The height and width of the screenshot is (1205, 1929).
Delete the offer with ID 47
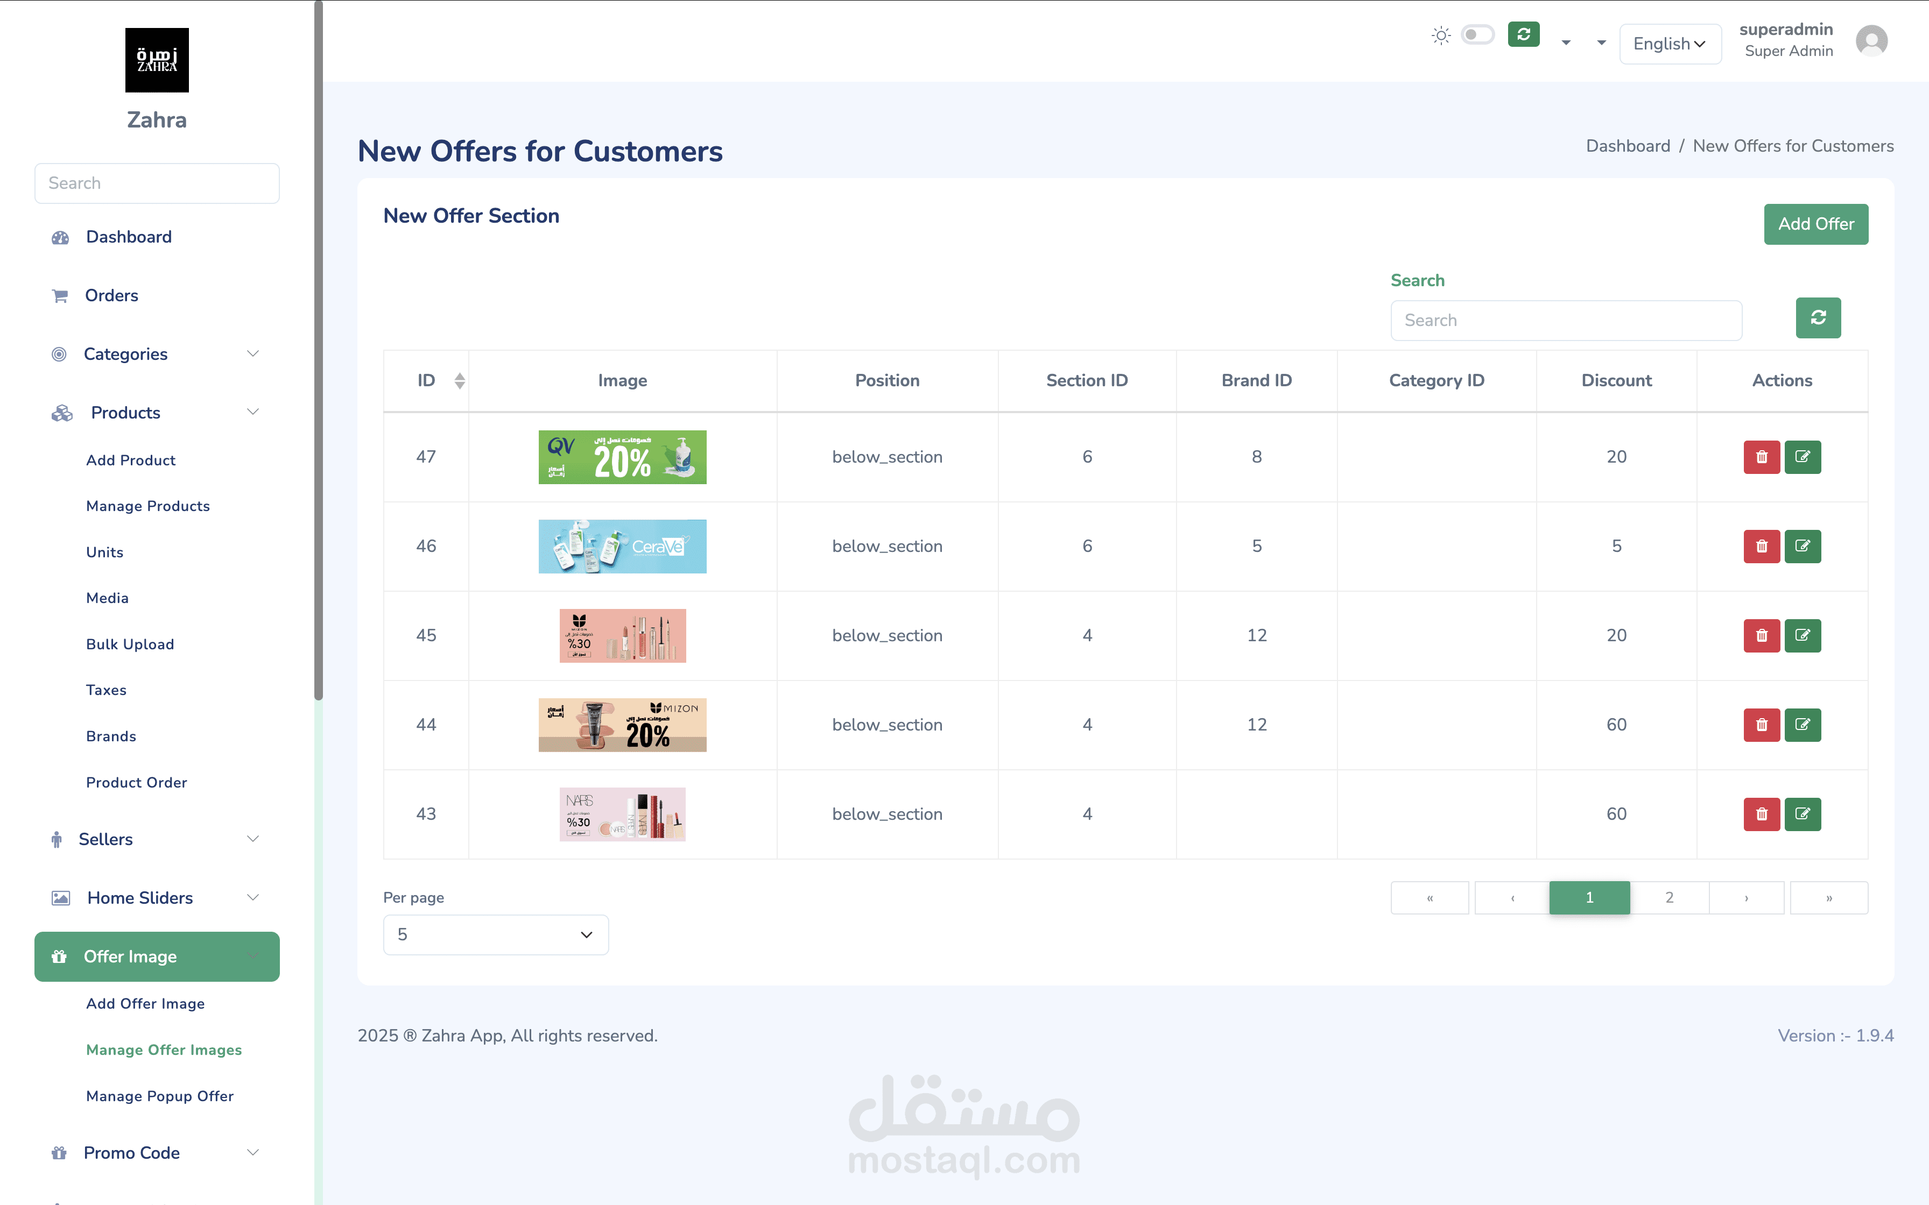click(x=1762, y=457)
